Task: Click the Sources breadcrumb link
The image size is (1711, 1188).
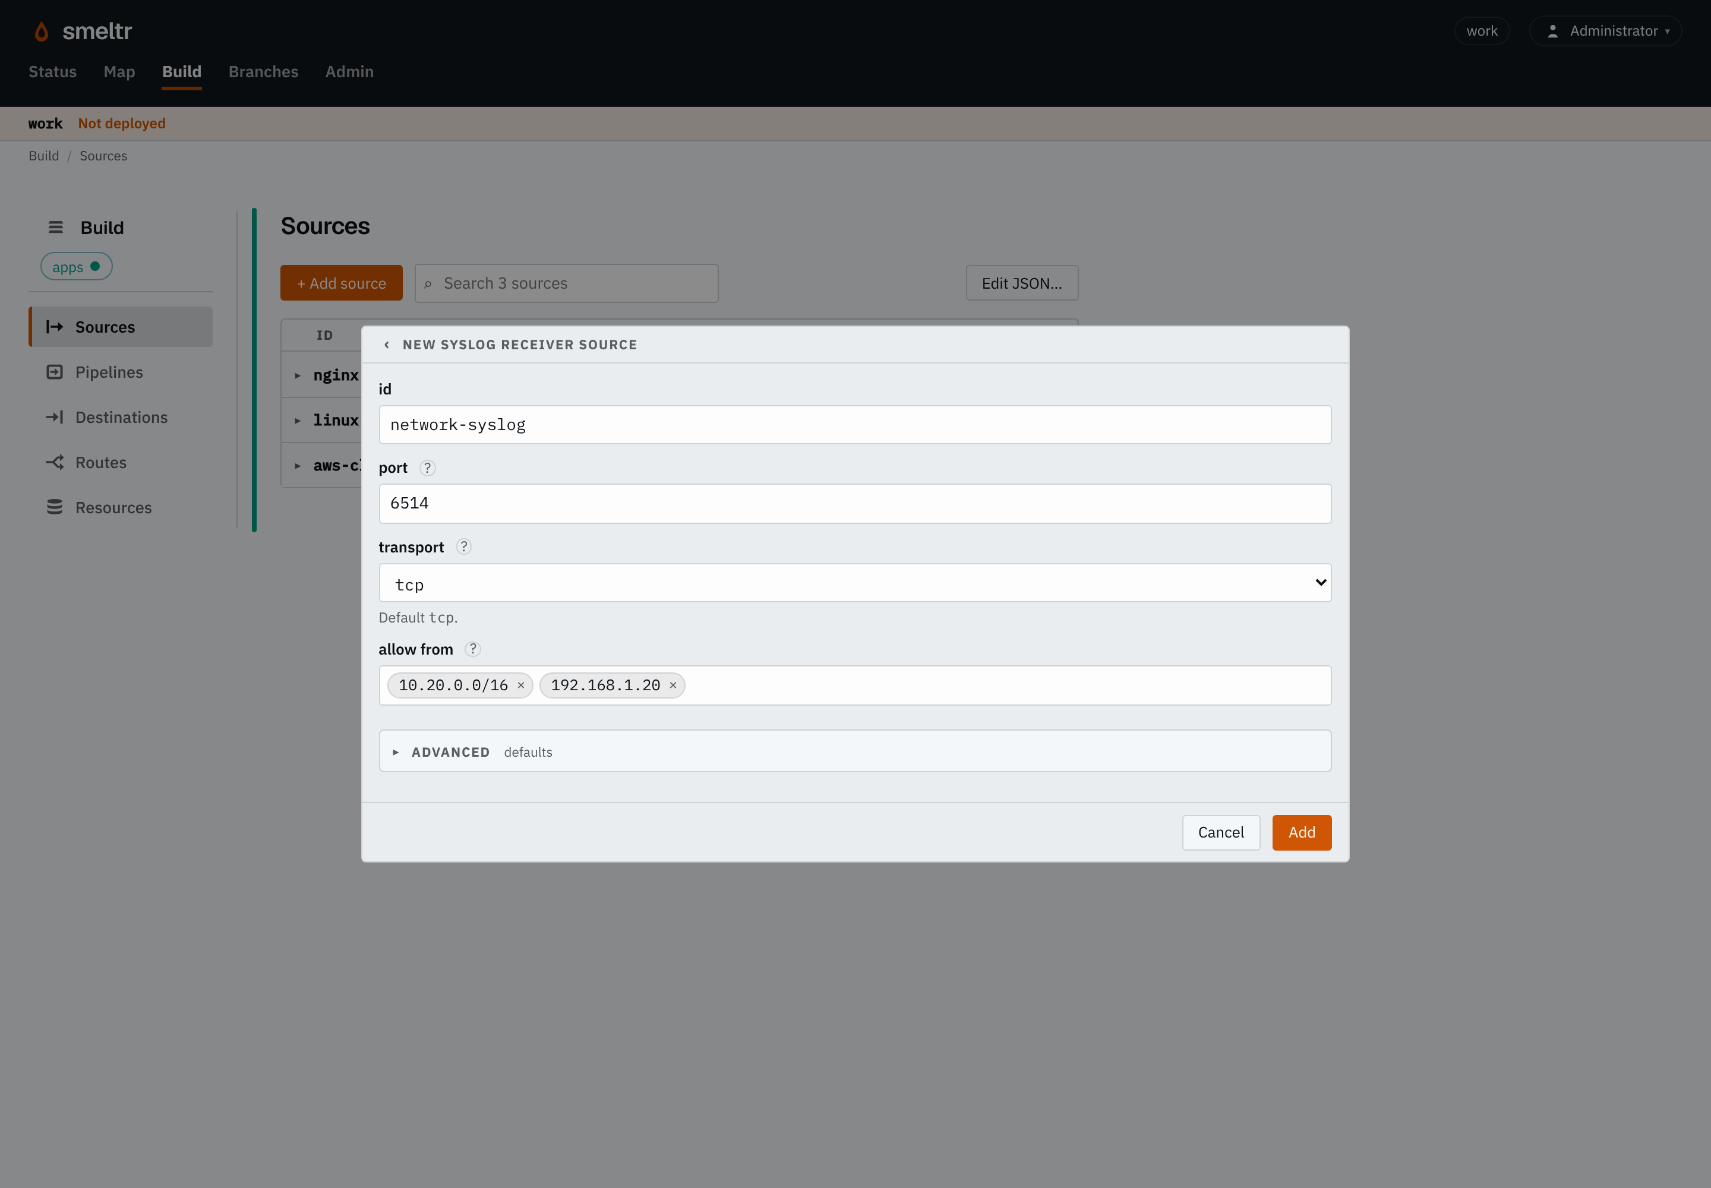Action: (x=103, y=156)
